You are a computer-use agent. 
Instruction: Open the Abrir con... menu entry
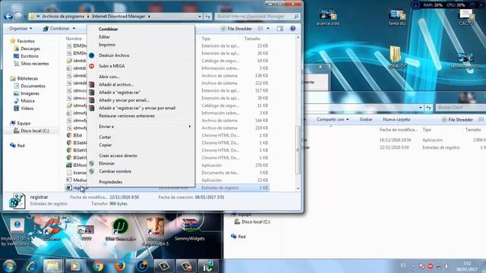coord(109,77)
